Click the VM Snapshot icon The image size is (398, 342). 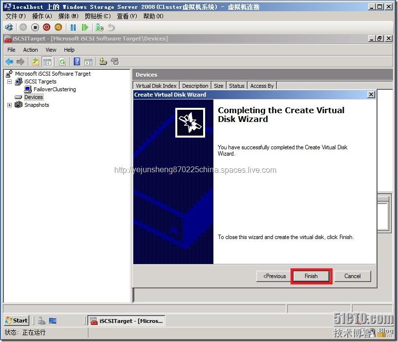(100, 27)
